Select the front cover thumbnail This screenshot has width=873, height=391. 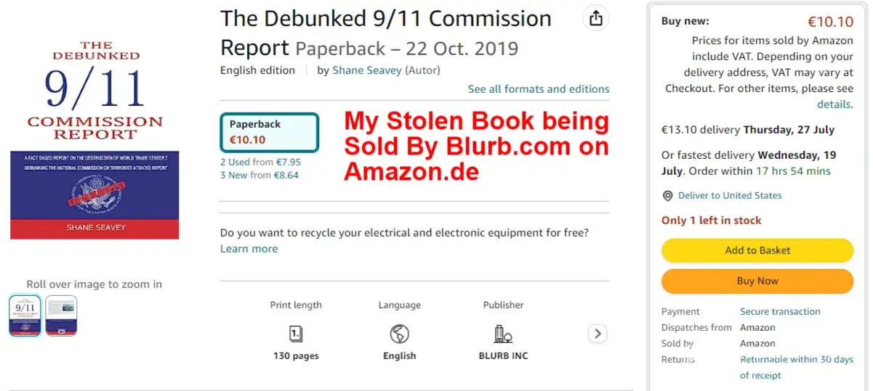click(25, 316)
